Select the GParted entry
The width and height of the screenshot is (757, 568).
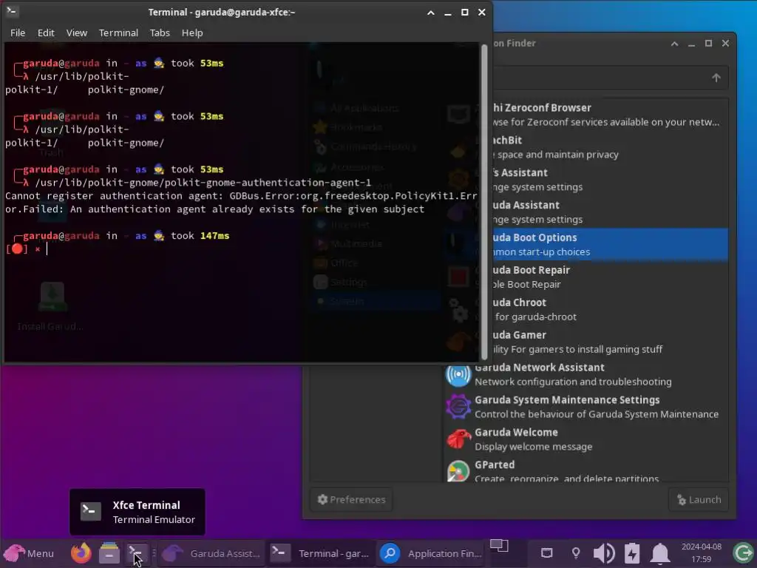pos(585,470)
